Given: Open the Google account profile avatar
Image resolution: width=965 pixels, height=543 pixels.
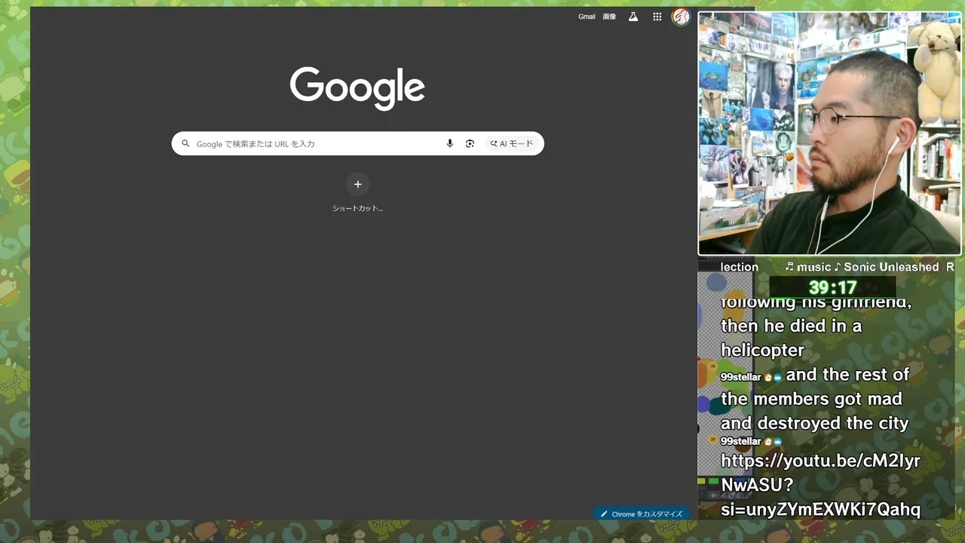Looking at the screenshot, I should click(681, 17).
